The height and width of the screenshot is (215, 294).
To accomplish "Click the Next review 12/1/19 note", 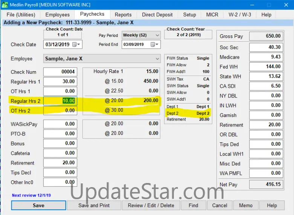I will (x=31, y=195).
